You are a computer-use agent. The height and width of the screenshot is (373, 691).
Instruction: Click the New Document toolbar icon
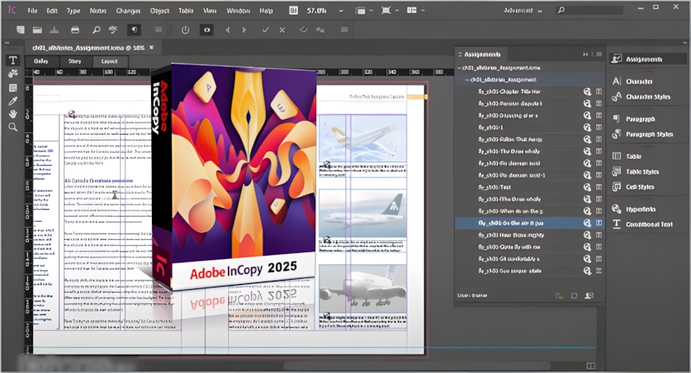pyautogui.click(x=20, y=29)
